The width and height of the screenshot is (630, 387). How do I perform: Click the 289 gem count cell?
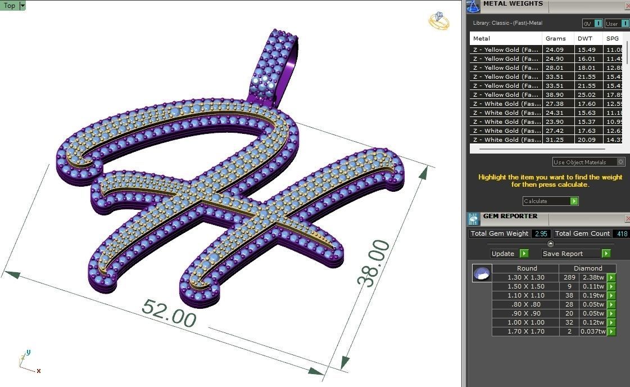569,277
